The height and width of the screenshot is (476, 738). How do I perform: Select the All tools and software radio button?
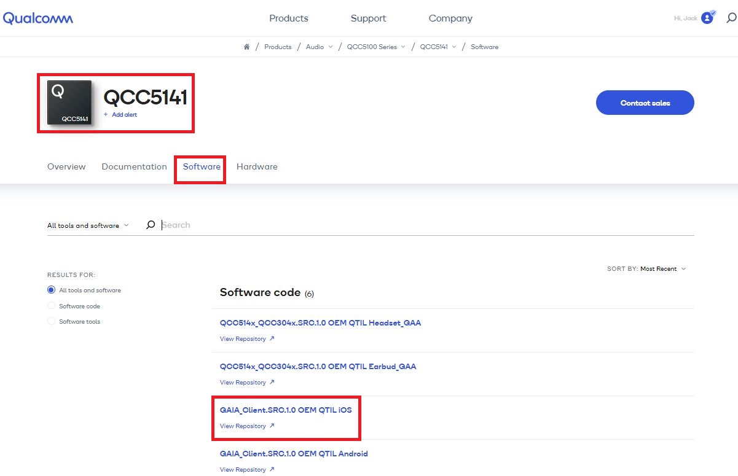pos(52,290)
